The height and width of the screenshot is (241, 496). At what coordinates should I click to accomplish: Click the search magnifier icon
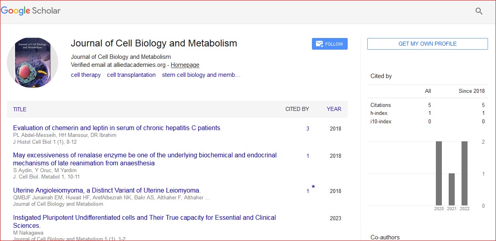click(x=479, y=11)
